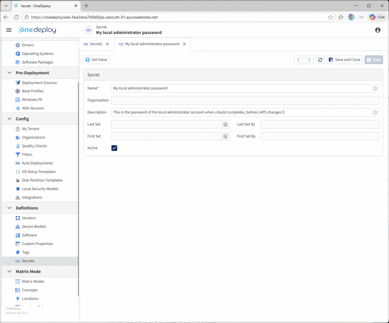Click the ADK Versions icon
389x323 pixels.
click(x=17, y=108)
